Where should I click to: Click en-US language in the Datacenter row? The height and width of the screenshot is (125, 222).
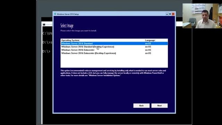coord(148,50)
